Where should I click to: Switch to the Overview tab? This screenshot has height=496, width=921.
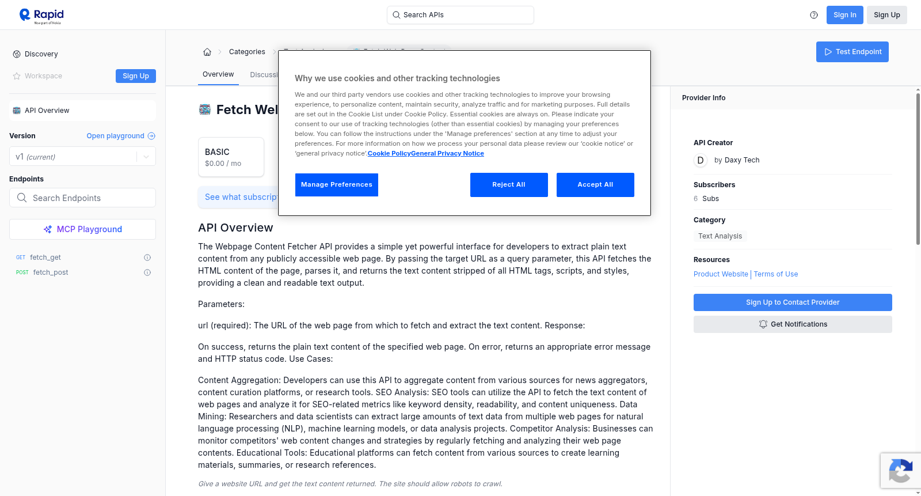pyautogui.click(x=218, y=74)
